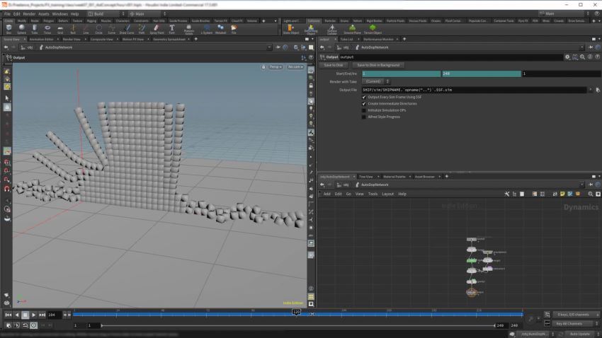602x338 pixels.
Task: Open parameter pane gear menu
Action: click(567, 57)
